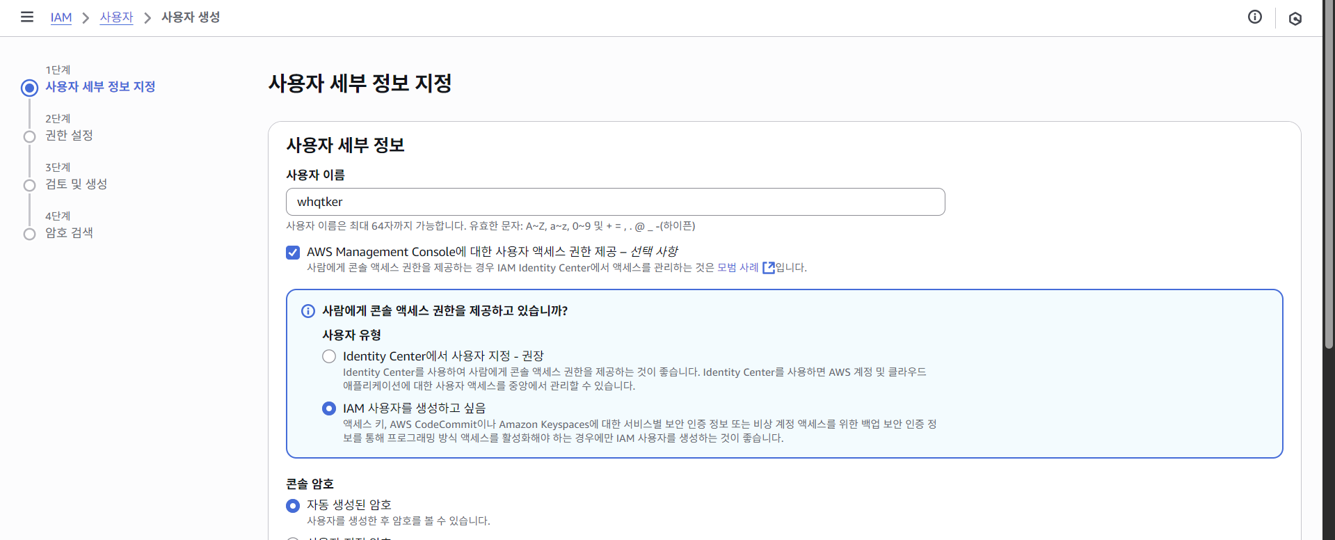This screenshot has width=1335, height=540.
Task: Open the hamburger navigation menu
Action: click(x=27, y=17)
